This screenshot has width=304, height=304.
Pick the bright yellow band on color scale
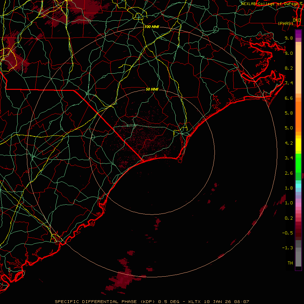pyautogui.click(x=298, y=145)
